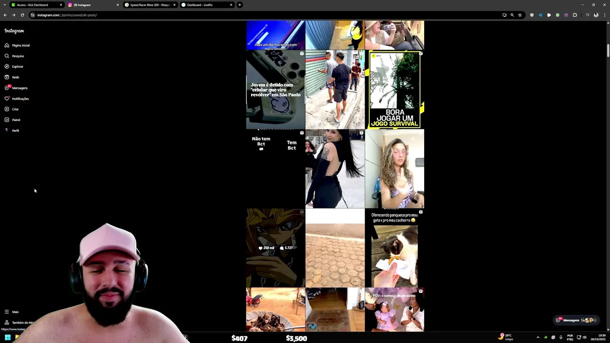This screenshot has width=610, height=343.
Task: Click the green circle extension icon
Action: click(558, 15)
